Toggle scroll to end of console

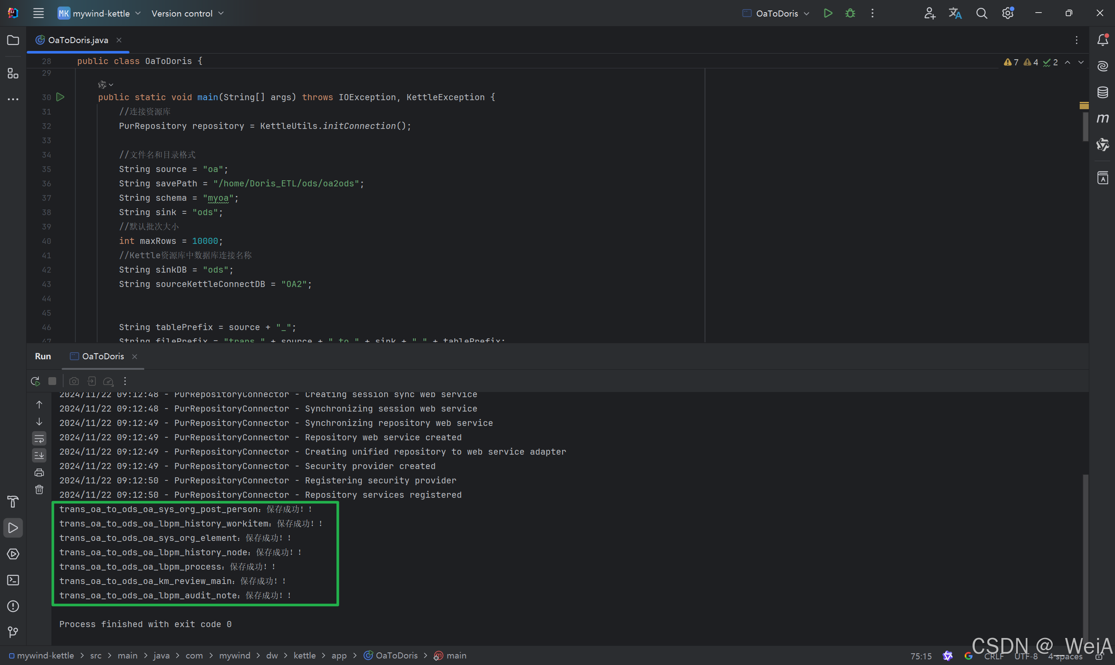tap(40, 455)
